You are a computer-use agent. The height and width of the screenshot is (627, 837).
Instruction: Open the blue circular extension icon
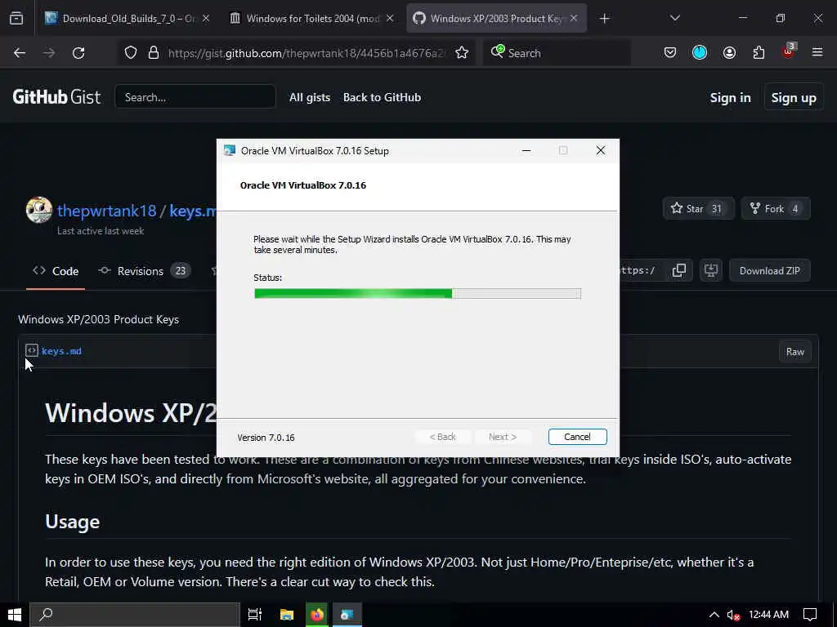tap(700, 53)
